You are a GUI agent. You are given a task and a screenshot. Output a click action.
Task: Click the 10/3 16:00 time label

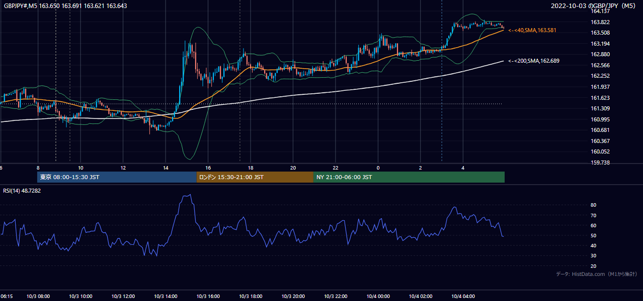(x=208, y=296)
